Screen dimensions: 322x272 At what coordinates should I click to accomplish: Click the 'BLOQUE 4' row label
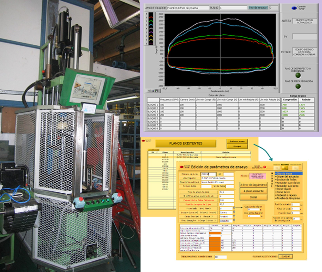tap(153, 115)
